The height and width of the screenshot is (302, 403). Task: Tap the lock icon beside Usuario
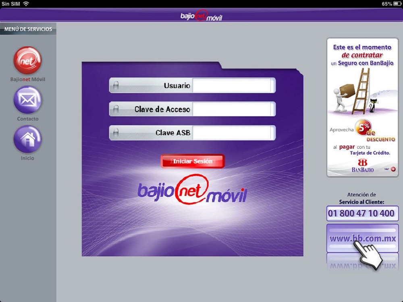(x=116, y=85)
